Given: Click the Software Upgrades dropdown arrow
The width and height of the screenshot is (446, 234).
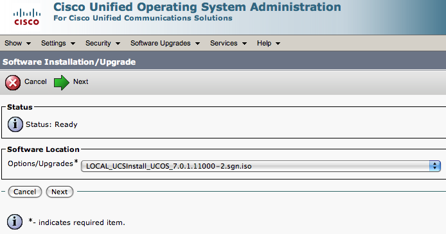Looking at the screenshot, I should pyautogui.click(x=197, y=44).
